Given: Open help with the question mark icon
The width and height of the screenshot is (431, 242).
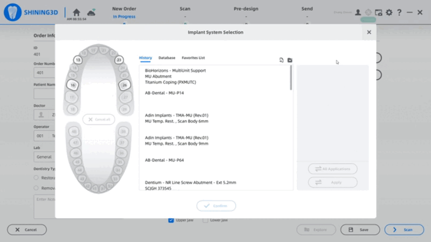Looking at the screenshot, I should pos(399,12).
